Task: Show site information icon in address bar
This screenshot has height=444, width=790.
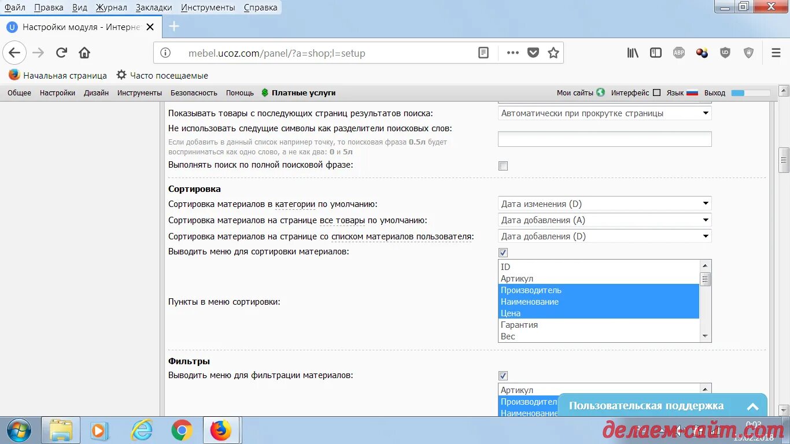Action: click(165, 53)
